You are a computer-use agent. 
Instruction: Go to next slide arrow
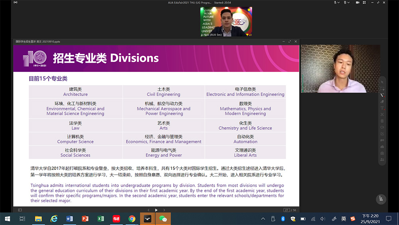pyautogui.click(x=164, y=210)
